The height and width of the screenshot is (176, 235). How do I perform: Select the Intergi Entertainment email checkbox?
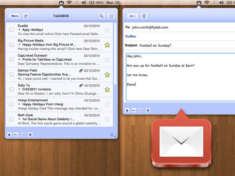pos(11,104)
